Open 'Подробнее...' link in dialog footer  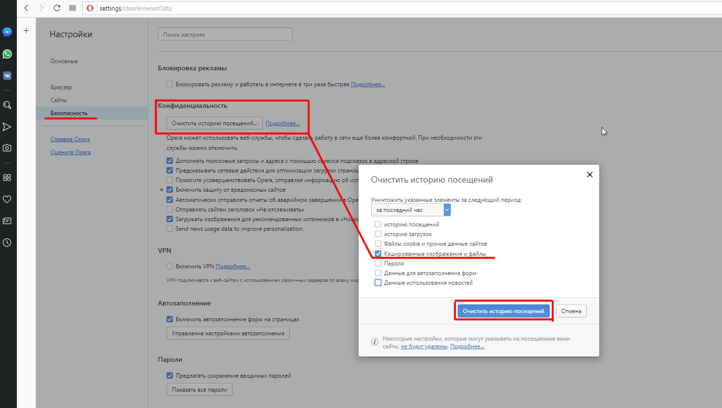[467, 346]
